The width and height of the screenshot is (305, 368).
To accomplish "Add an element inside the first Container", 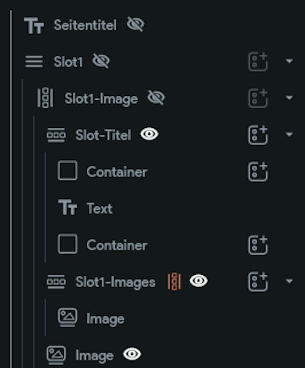I will click(258, 171).
